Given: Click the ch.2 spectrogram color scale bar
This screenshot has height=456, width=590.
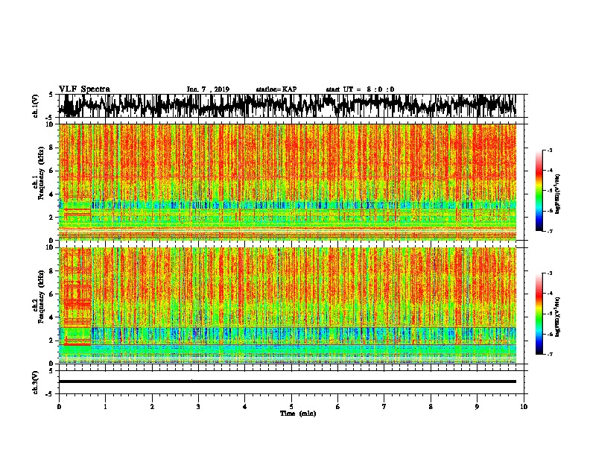Looking at the screenshot, I should coord(539,314).
